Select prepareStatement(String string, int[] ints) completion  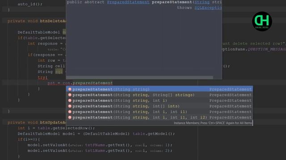click(x=160, y=106)
